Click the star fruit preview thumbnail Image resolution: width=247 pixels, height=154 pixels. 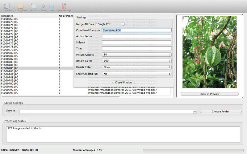click(210, 52)
